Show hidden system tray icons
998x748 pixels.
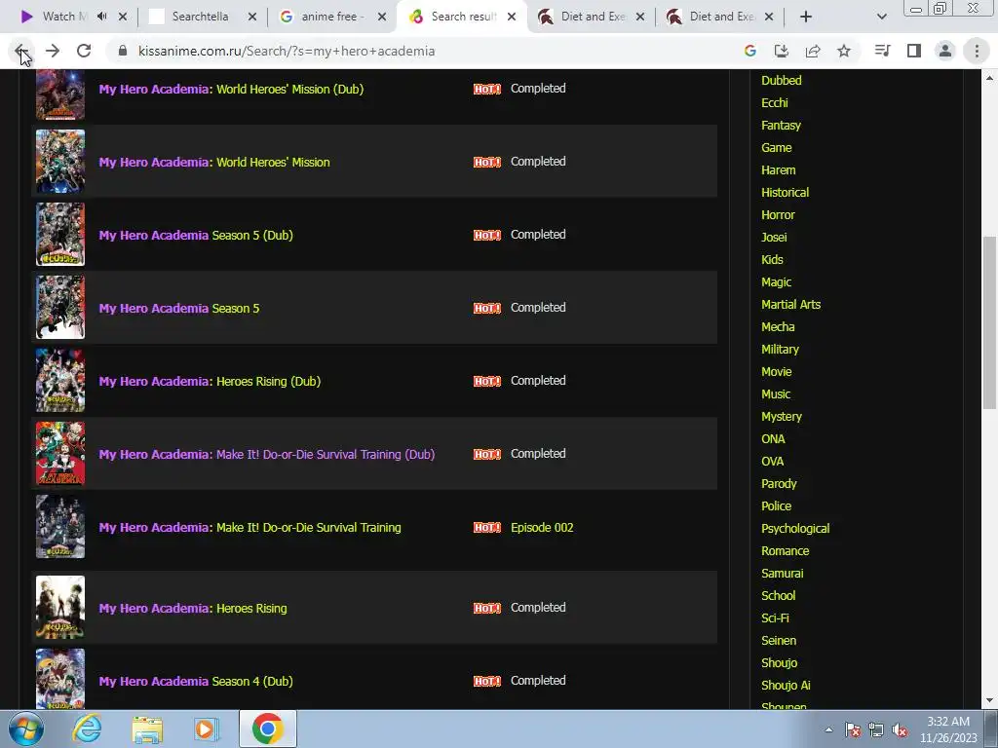click(828, 729)
